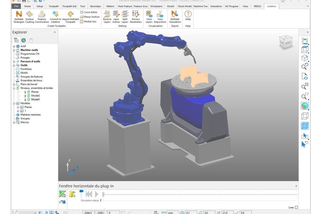The image size is (321, 214).
Task: Click the TP/NC toggle icon in plug-in window
Action: point(62,194)
